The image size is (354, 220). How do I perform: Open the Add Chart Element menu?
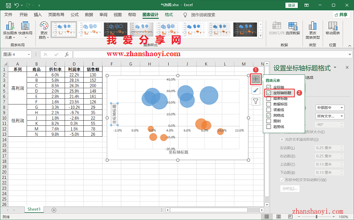click(10, 30)
